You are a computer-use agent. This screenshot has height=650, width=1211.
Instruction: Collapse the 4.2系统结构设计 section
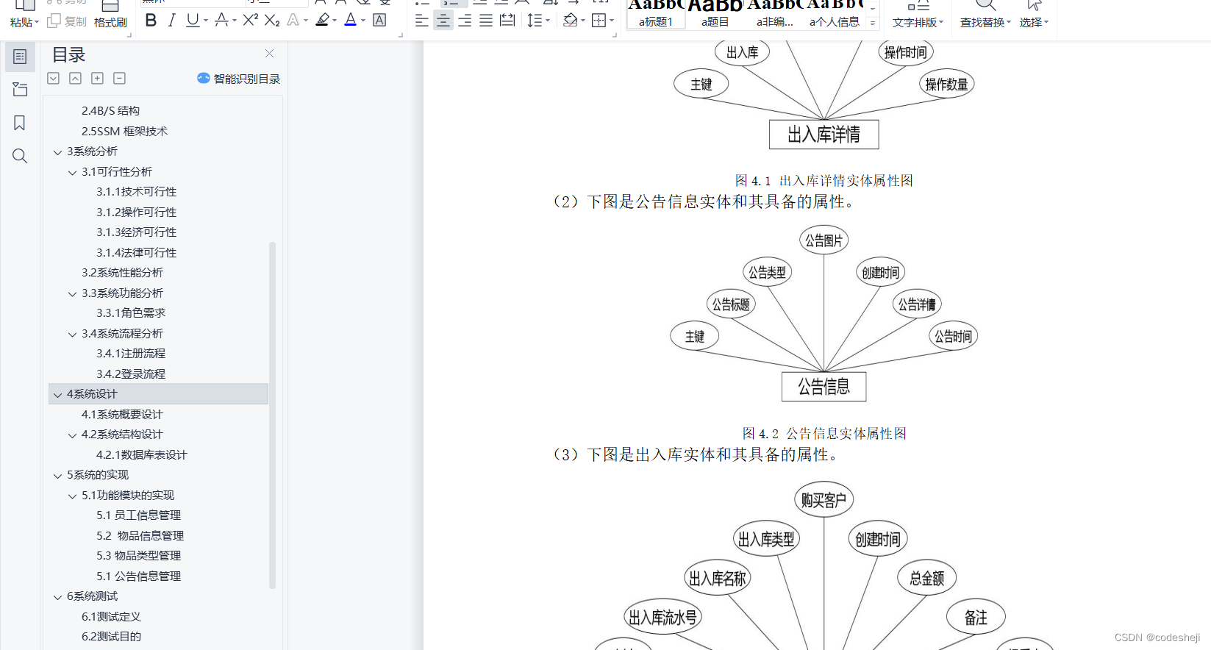(72, 435)
